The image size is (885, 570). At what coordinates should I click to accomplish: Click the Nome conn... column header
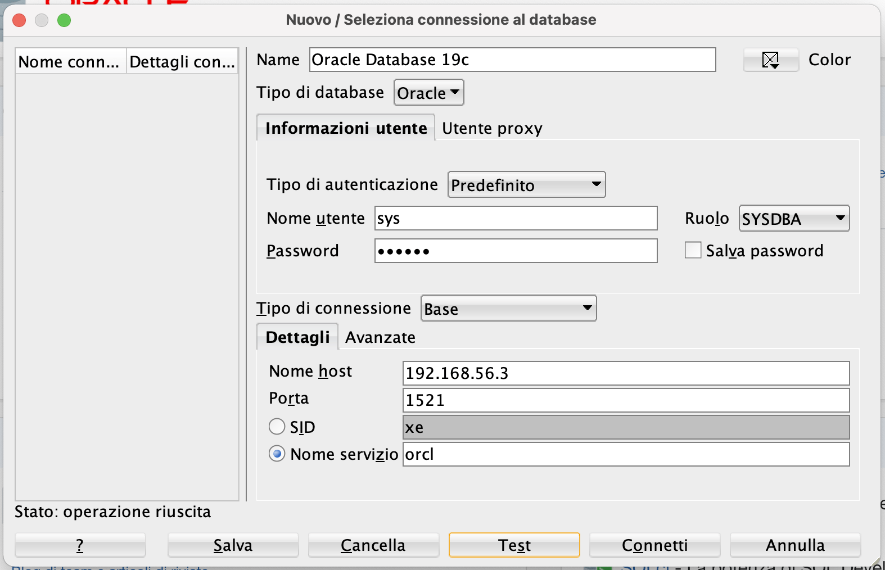[70, 61]
